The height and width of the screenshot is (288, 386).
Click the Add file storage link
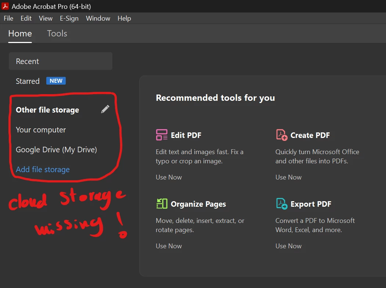coord(43,170)
